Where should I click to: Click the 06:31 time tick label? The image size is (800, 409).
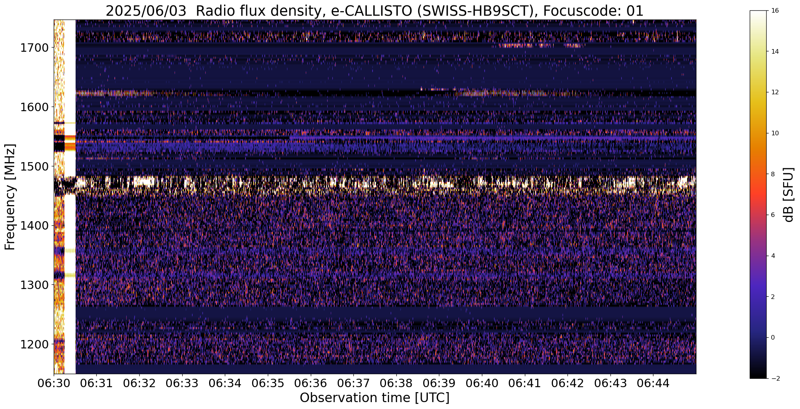click(97, 383)
